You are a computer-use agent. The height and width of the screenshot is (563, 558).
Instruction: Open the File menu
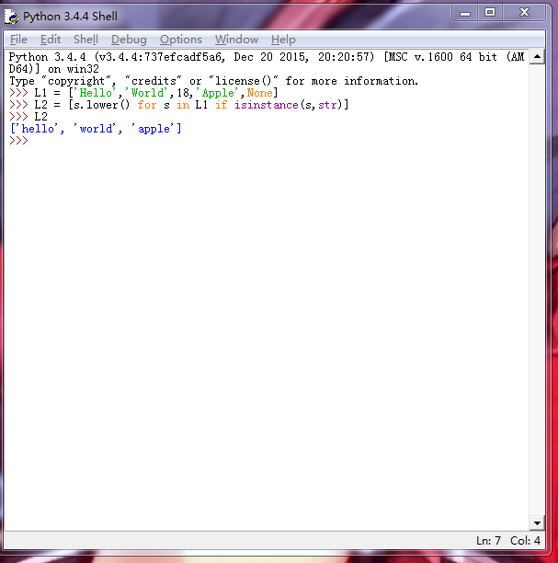pos(18,40)
